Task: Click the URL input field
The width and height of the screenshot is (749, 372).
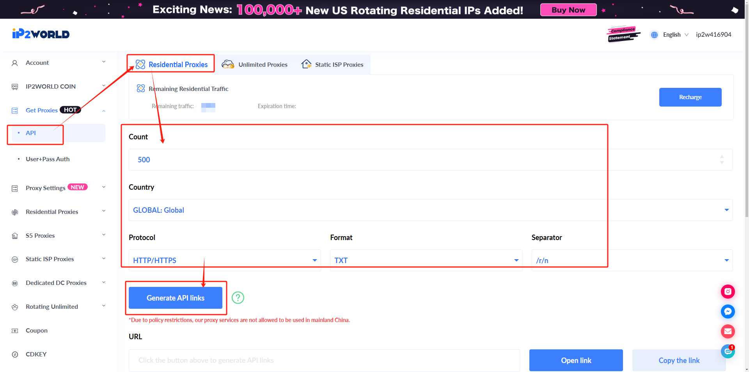Action: [324, 360]
